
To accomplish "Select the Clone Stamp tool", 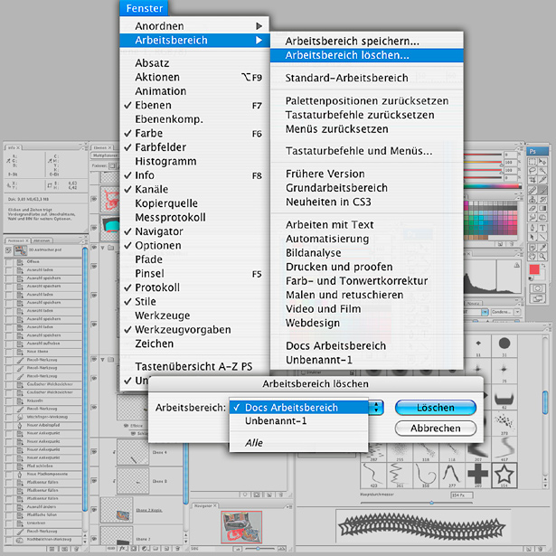I will (532, 199).
